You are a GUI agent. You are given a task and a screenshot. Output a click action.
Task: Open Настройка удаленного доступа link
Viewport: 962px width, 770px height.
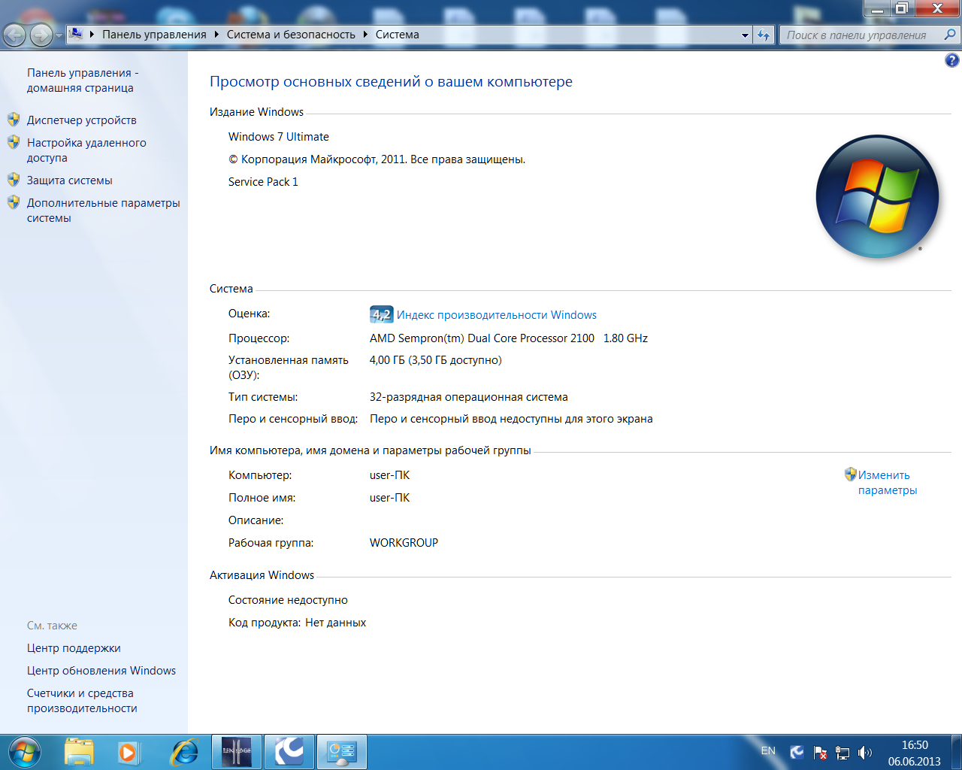[86, 150]
